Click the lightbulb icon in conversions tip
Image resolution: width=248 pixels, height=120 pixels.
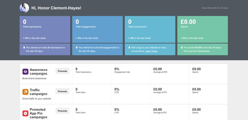coord(129,48)
